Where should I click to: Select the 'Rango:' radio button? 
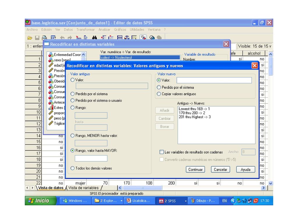[x=72, y=108]
